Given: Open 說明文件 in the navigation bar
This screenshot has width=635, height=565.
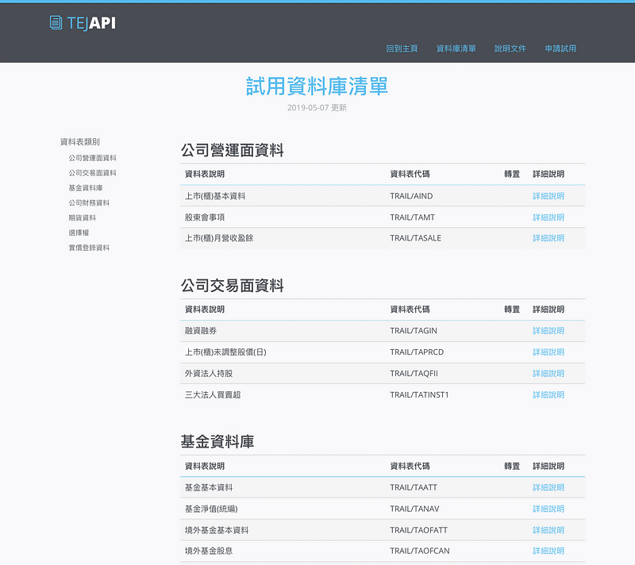Looking at the screenshot, I should 510,48.
